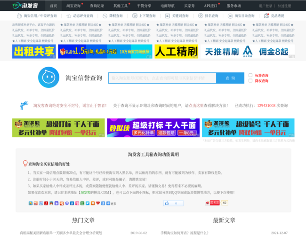This screenshot has width=306, height=235.
Task: Click the 129431003 query count
Action: 266,105
